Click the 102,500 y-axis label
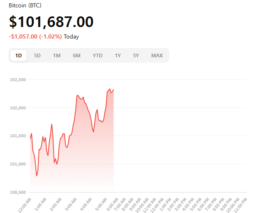 (x=18, y=79)
